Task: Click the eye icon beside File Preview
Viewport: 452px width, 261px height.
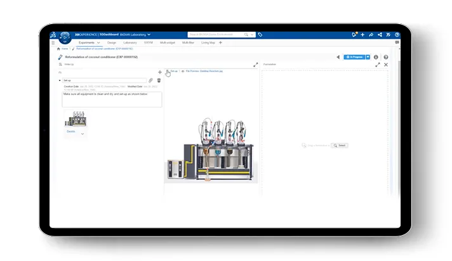Action: tap(183, 71)
